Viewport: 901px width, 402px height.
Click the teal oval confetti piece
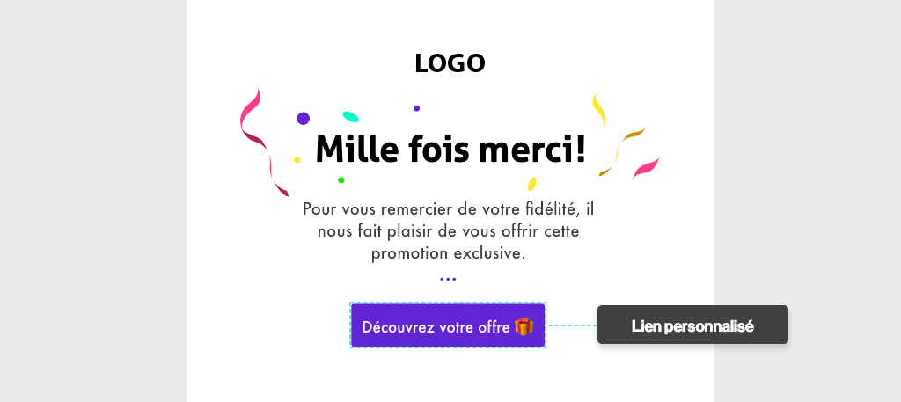[x=350, y=116]
